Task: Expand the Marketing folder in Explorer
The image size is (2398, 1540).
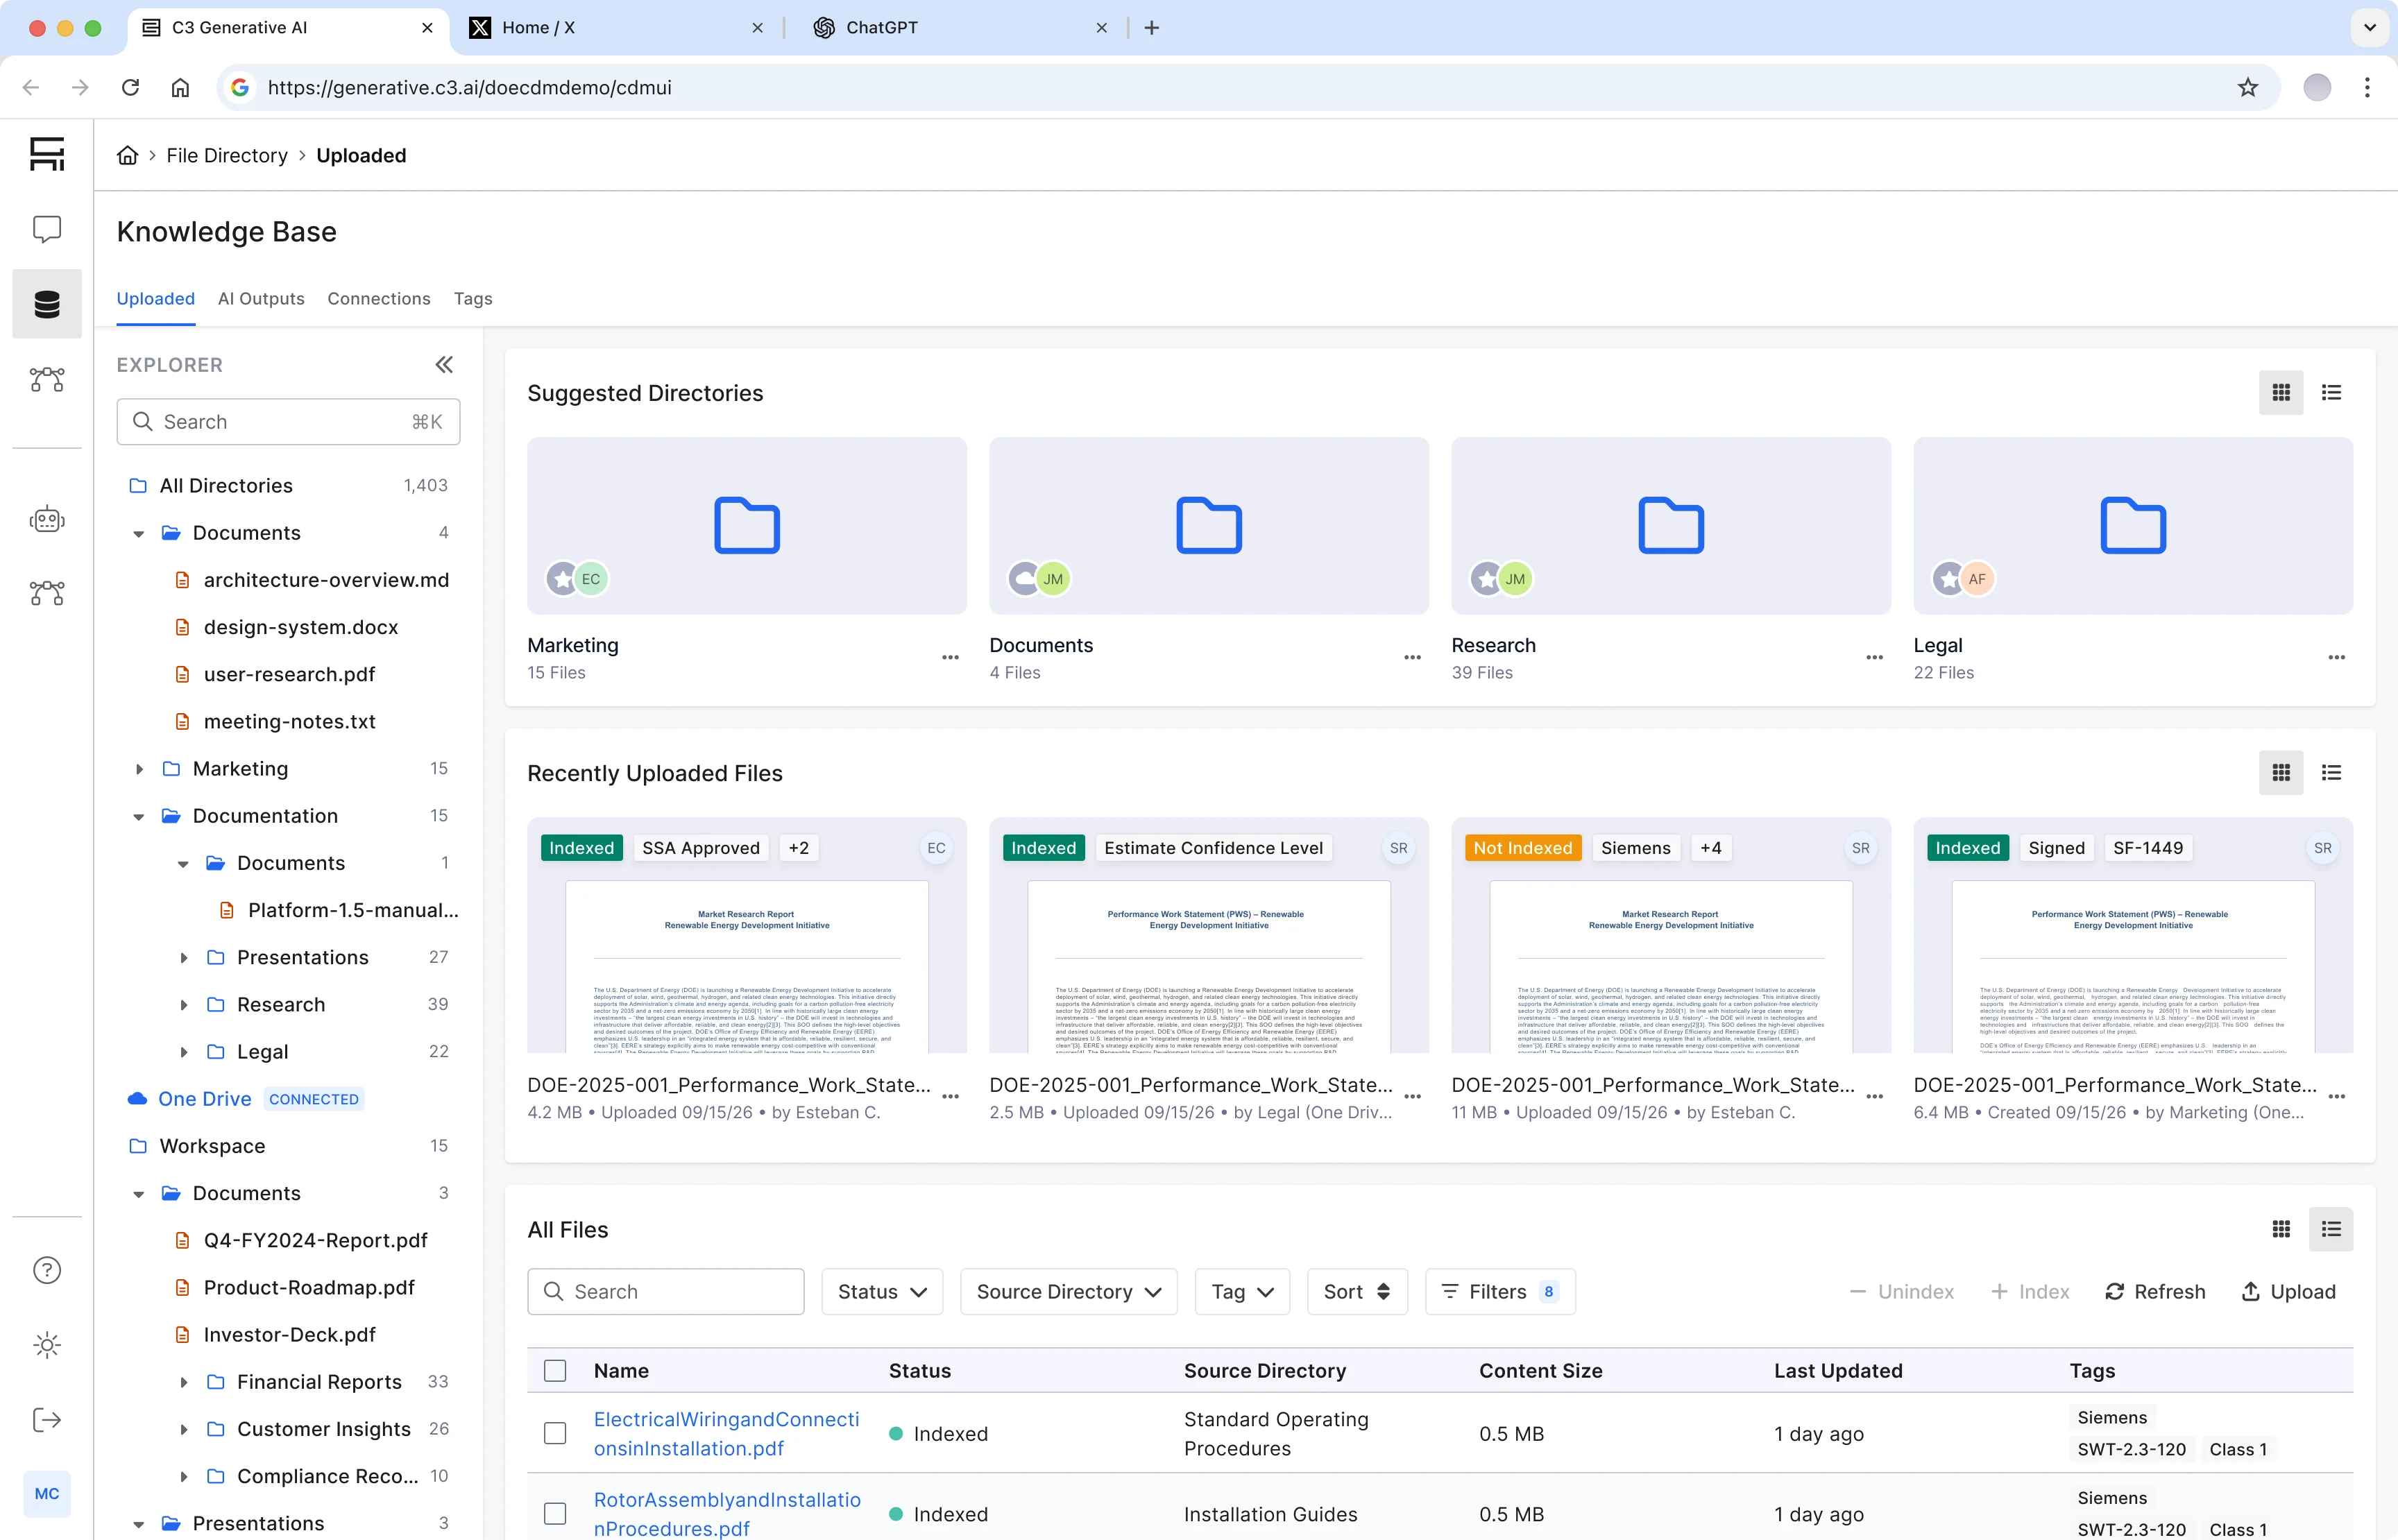Action: pos(139,769)
